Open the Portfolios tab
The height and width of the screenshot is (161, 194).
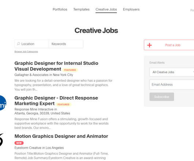click(x=60, y=9)
